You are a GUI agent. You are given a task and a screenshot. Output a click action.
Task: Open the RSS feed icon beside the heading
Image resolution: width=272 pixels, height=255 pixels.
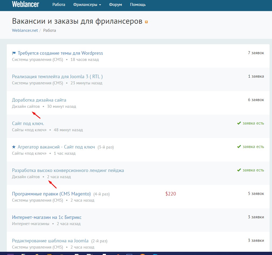146,22
